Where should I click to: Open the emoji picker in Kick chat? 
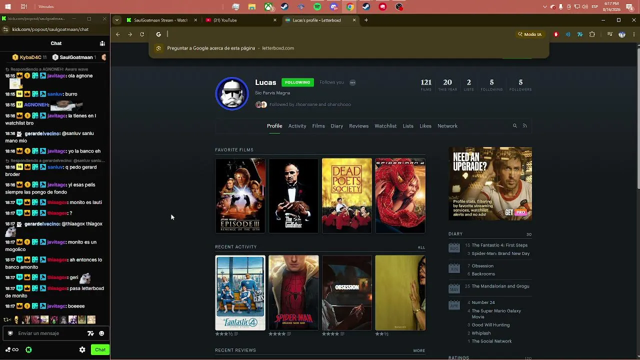click(x=101, y=333)
